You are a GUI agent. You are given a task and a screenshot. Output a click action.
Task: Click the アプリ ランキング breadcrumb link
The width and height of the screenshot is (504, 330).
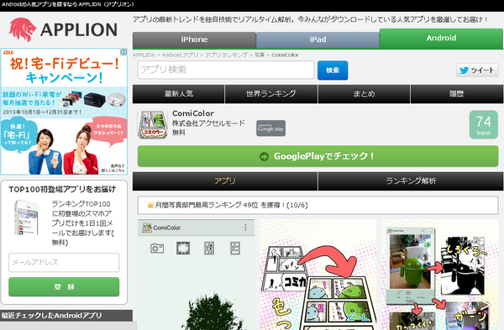pos(226,55)
